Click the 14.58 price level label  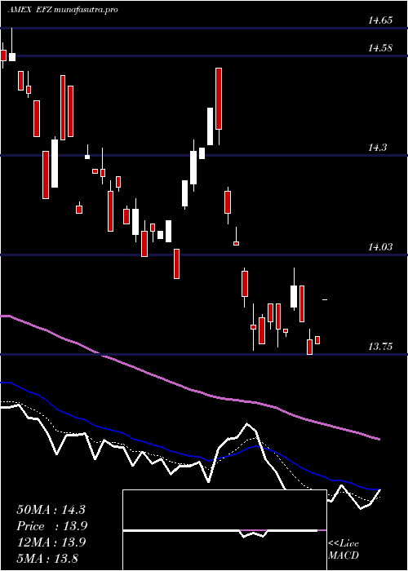pyautogui.click(x=380, y=48)
